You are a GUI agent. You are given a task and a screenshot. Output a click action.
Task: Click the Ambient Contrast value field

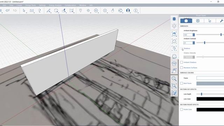tap(188, 43)
